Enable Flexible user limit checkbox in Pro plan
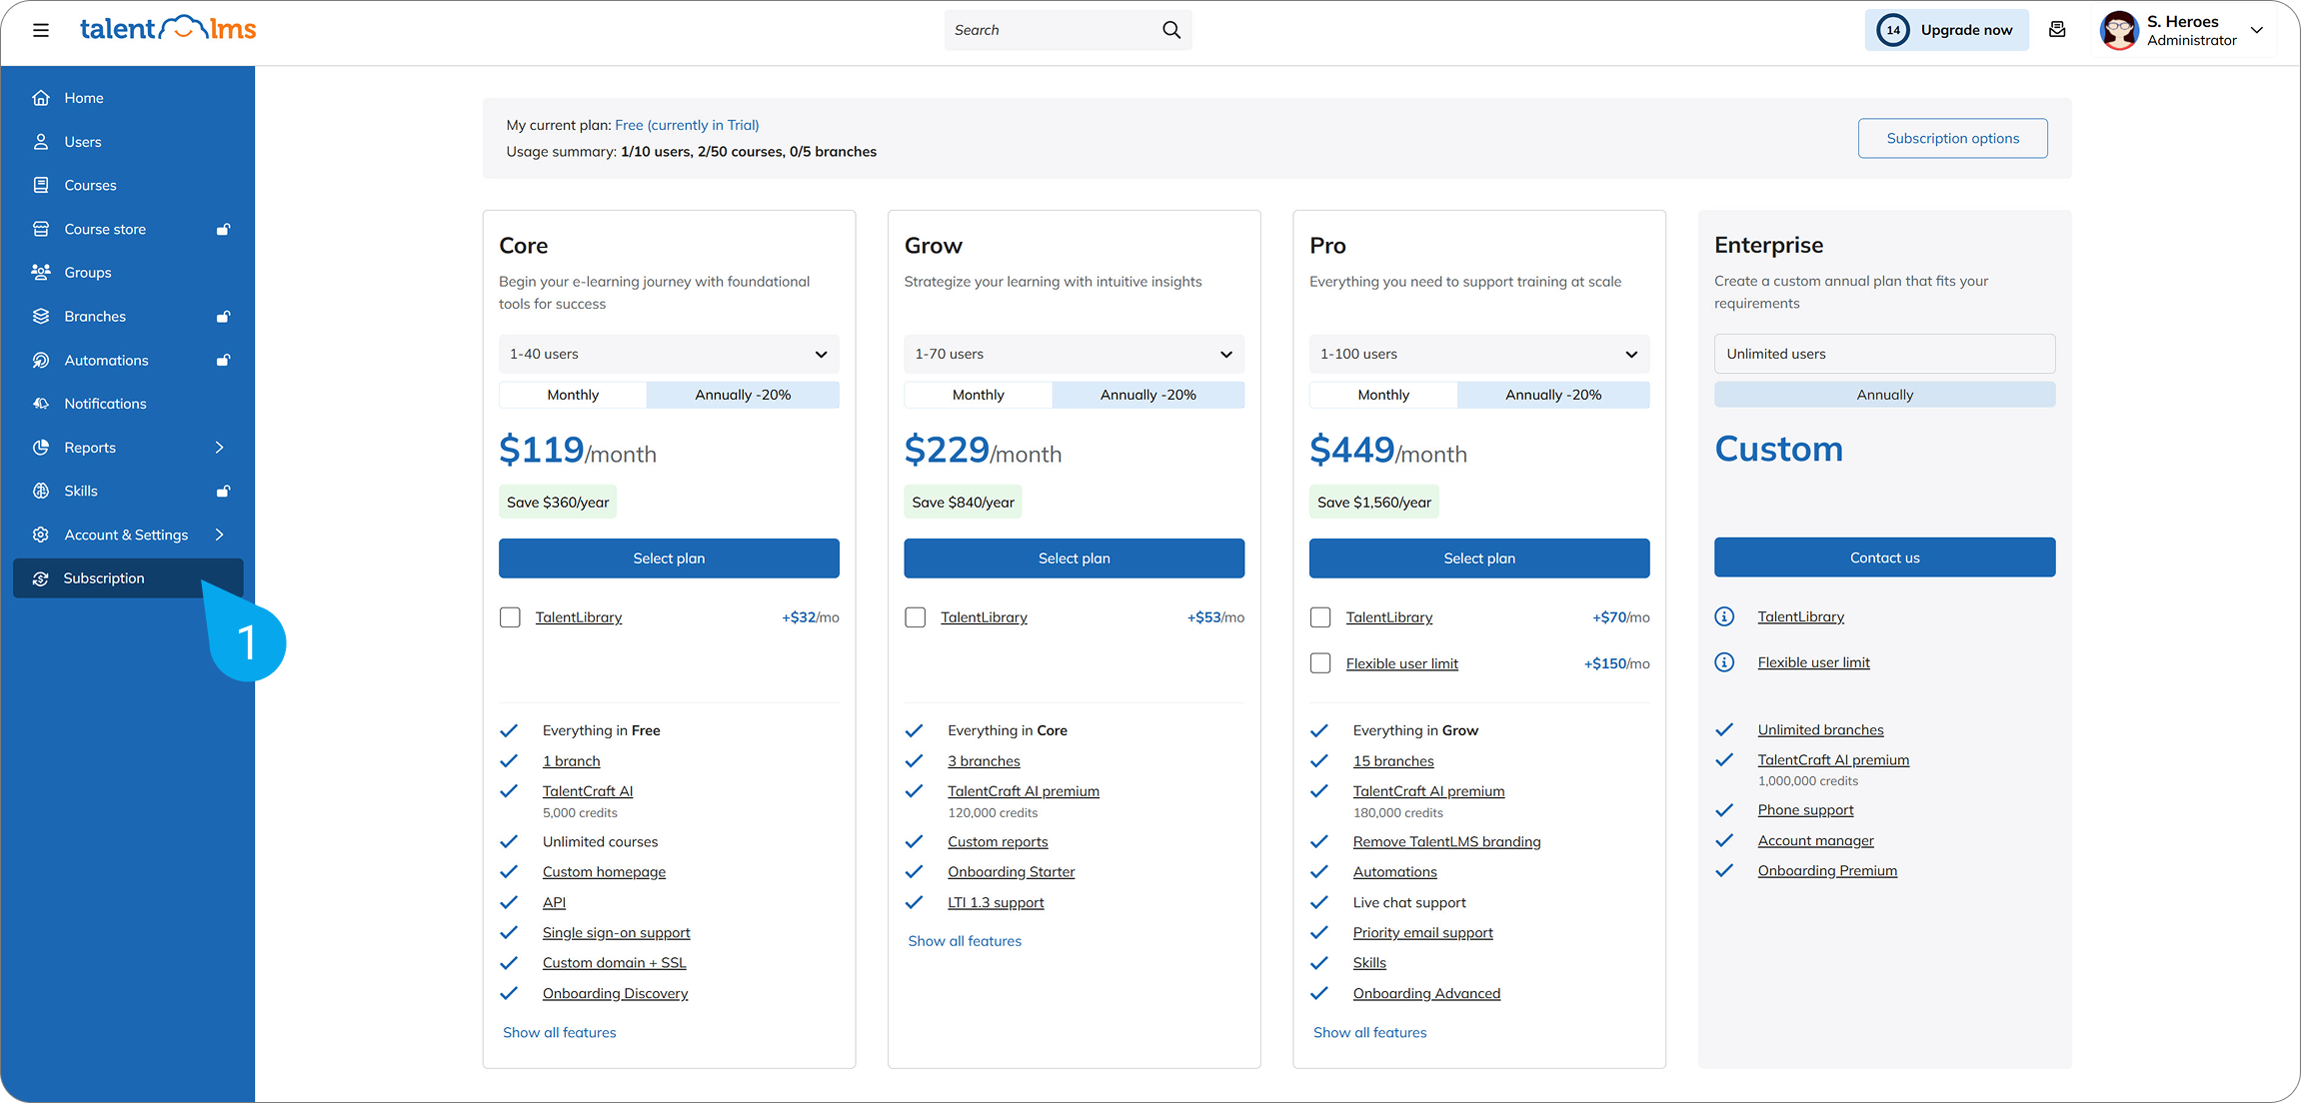The height and width of the screenshot is (1103, 2301). (1320, 663)
